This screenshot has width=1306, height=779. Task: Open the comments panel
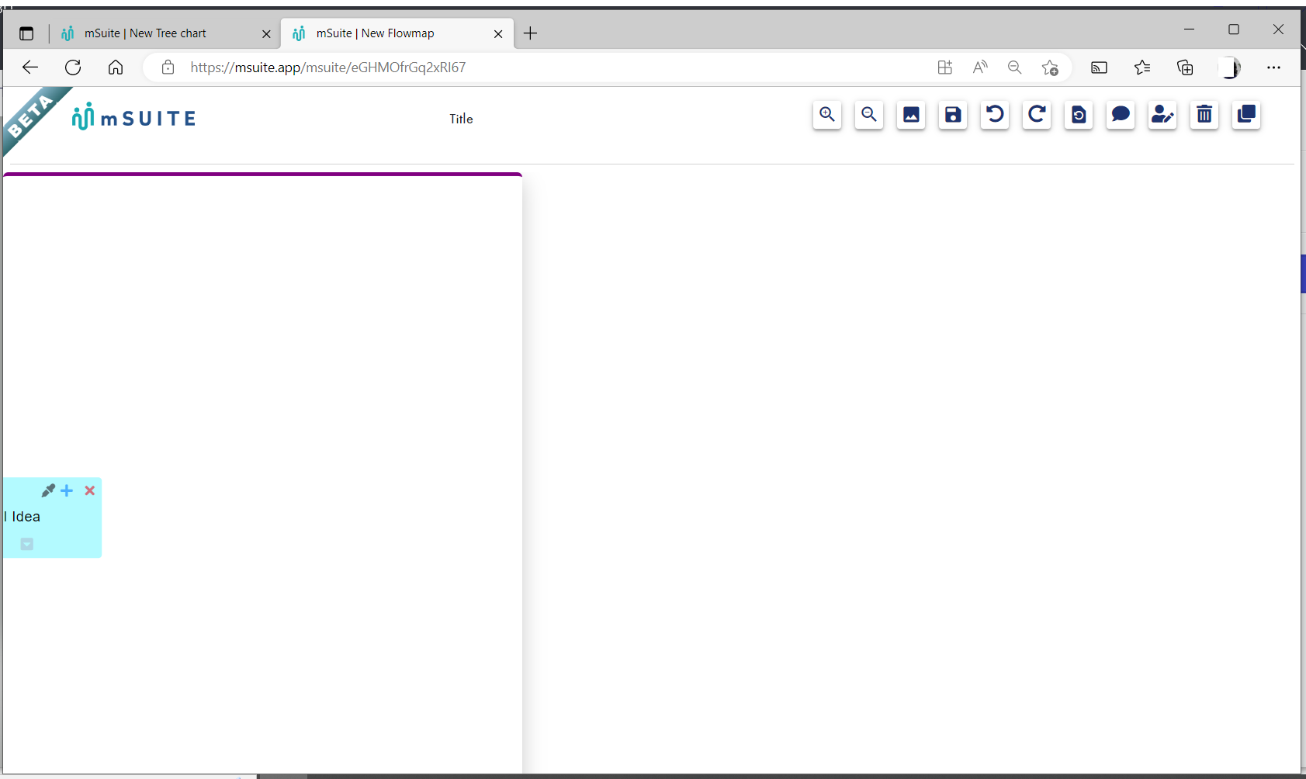pos(1120,115)
